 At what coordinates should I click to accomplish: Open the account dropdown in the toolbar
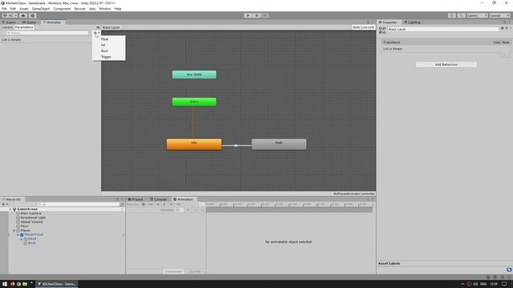(x=10, y=15)
